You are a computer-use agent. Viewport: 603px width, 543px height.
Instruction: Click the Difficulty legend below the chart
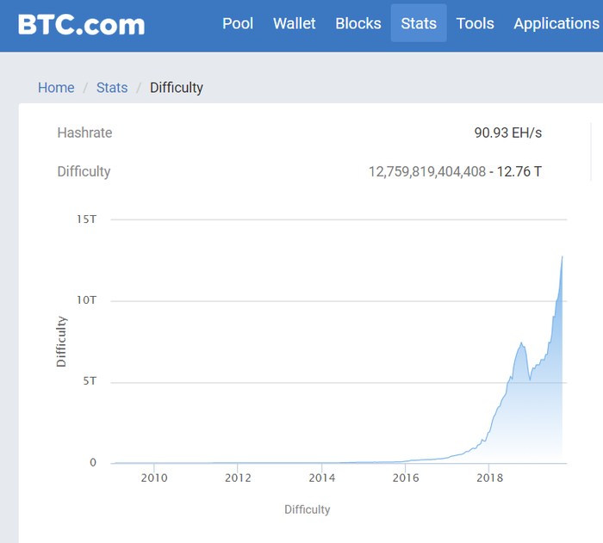click(308, 509)
